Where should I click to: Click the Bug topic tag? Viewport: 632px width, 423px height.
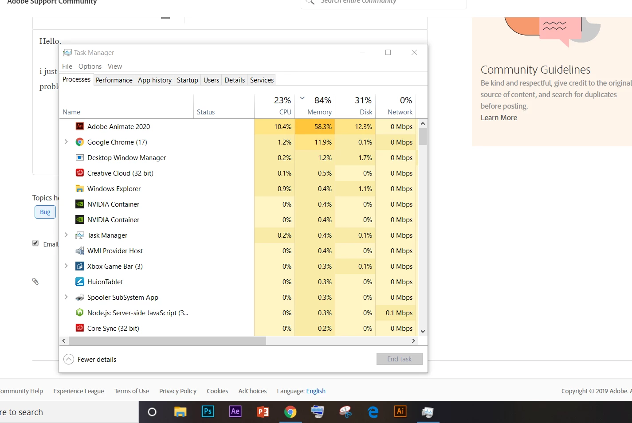point(45,212)
